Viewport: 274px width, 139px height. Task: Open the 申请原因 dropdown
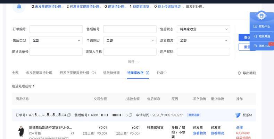coord(130,40)
